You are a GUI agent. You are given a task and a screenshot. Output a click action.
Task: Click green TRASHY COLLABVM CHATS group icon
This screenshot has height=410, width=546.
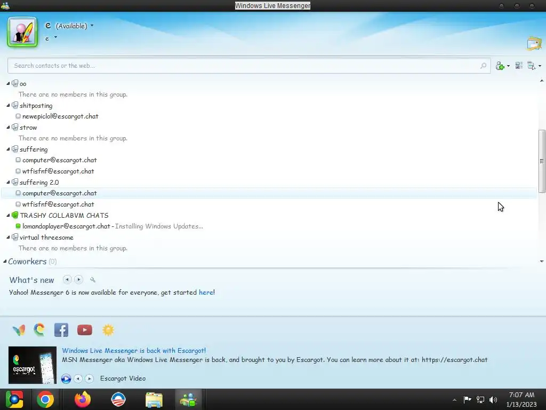(x=15, y=215)
